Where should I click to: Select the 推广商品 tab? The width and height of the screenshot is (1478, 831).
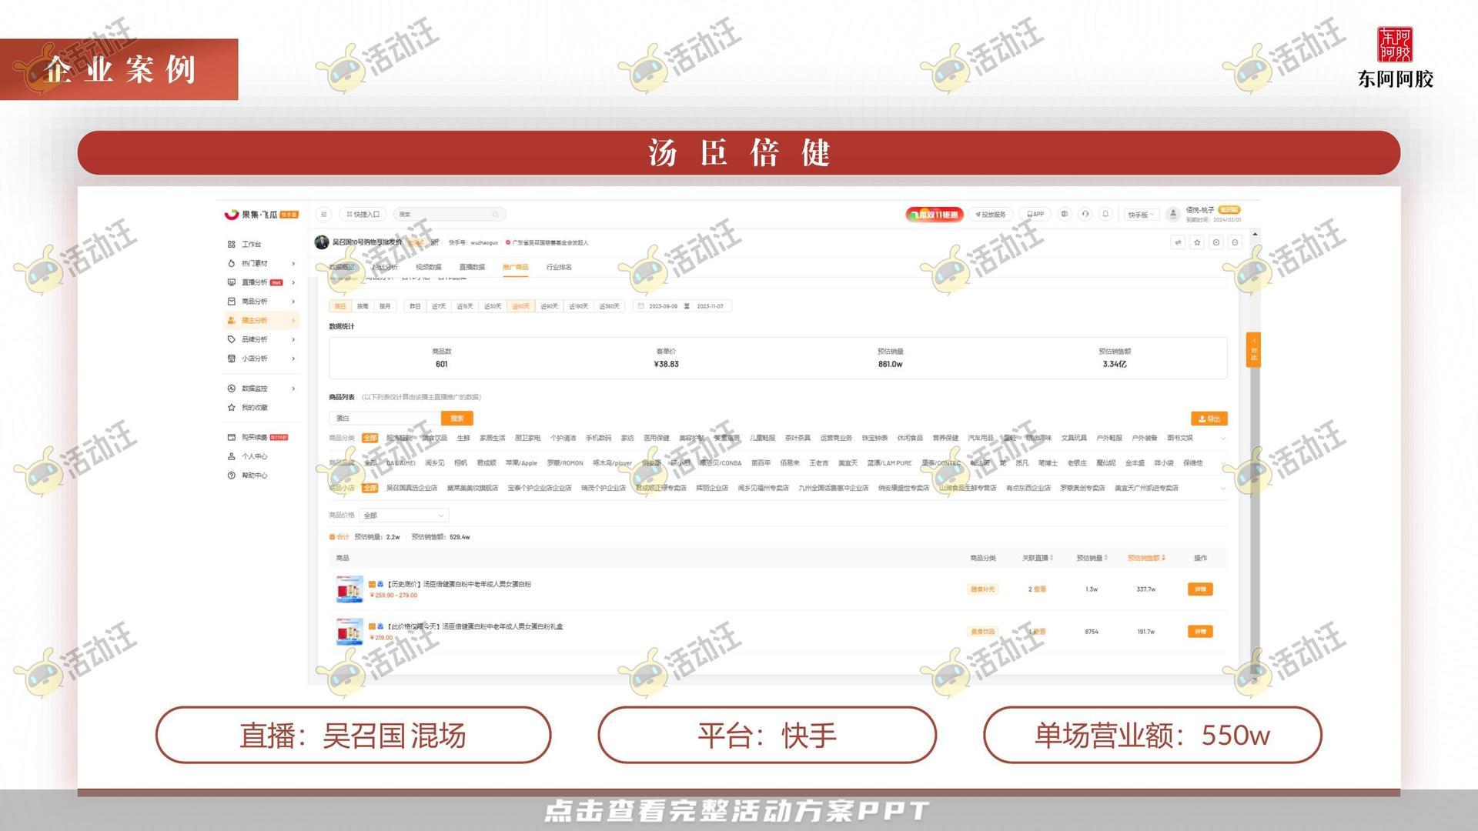pos(515,267)
